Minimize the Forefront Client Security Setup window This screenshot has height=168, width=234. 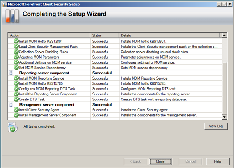pos(219,4)
